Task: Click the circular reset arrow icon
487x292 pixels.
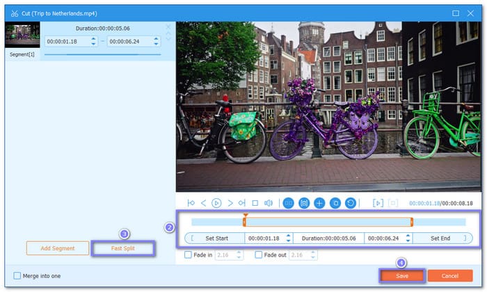Action: [x=351, y=203]
